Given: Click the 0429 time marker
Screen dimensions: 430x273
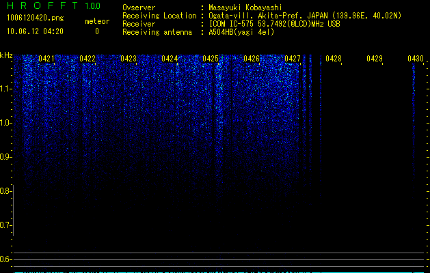Looking at the screenshot, I should 375,59.
